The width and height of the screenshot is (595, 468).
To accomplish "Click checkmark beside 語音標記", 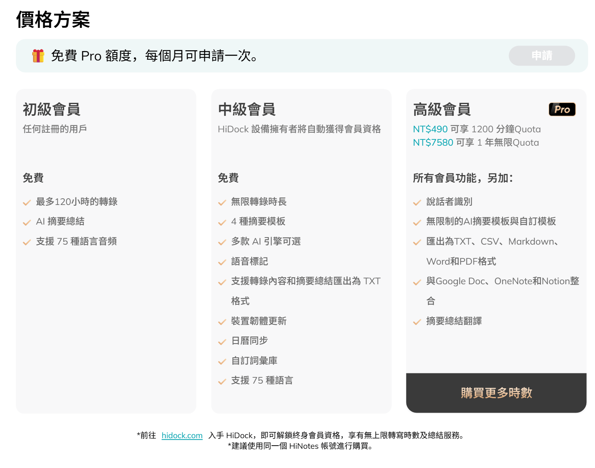I will tap(222, 262).
